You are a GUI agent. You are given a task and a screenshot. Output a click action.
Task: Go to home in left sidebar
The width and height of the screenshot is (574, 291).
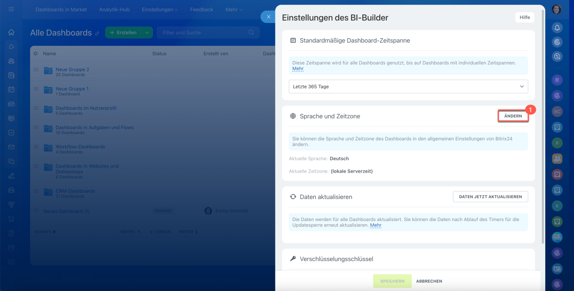pyautogui.click(x=11, y=32)
